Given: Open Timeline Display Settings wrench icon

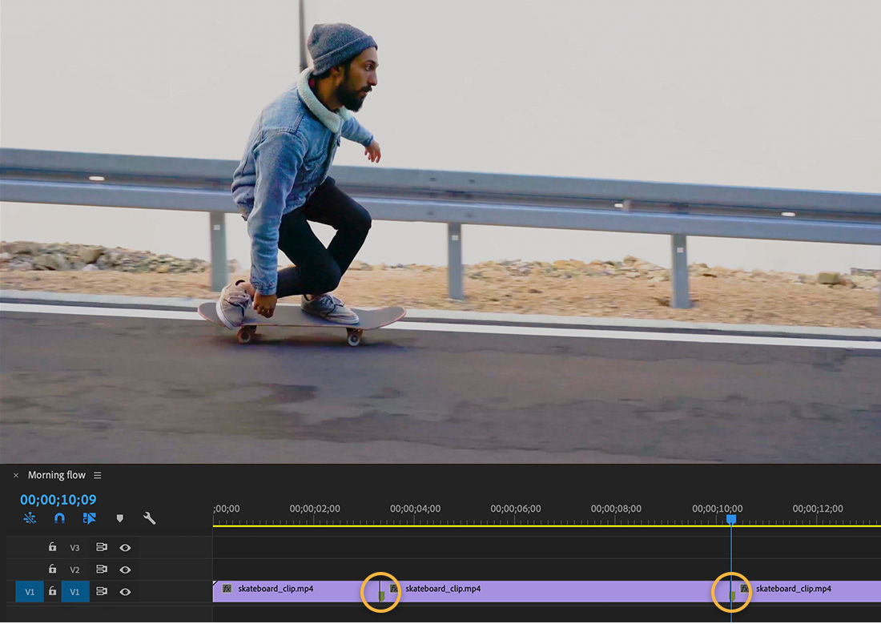Looking at the screenshot, I should point(149,518).
